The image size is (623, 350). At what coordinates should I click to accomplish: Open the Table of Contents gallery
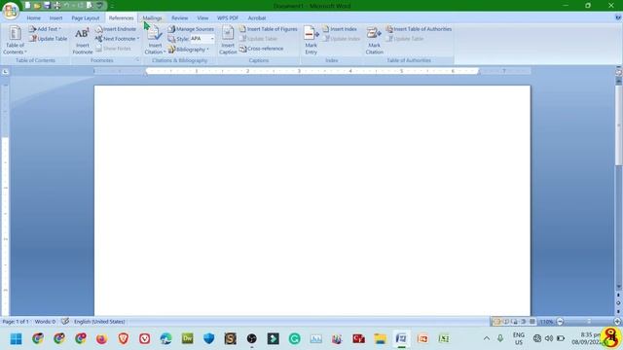[16, 40]
